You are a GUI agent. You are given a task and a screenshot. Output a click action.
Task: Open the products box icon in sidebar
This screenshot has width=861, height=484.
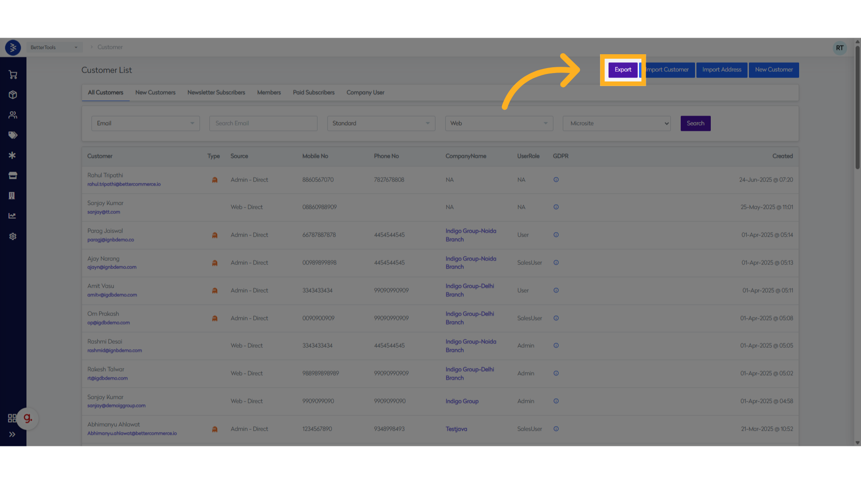pos(13,95)
